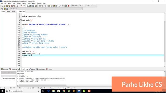Open Google Chrome from the taskbar
The image size is (166, 93).
pyautogui.click(x=64, y=91)
